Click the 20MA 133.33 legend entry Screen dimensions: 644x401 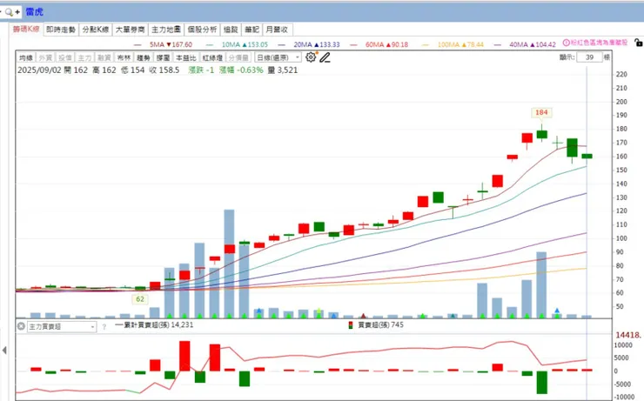pyautogui.click(x=317, y=44)
